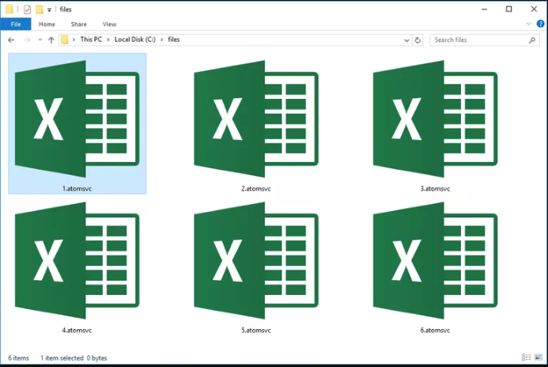Image resolution: width=548 pixels, height=367 pixels.
Task: Click the forward navigation arrow
Action: tap(27, 40)
